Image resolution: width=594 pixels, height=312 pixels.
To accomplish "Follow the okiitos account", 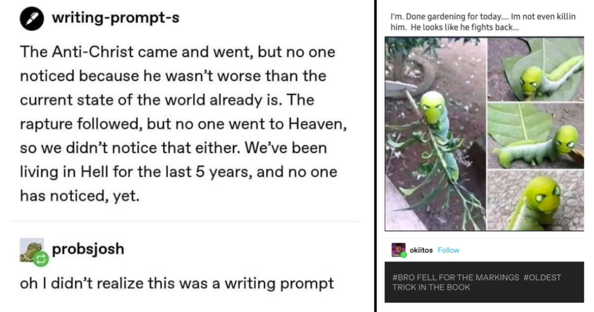I will pos(448,250).
